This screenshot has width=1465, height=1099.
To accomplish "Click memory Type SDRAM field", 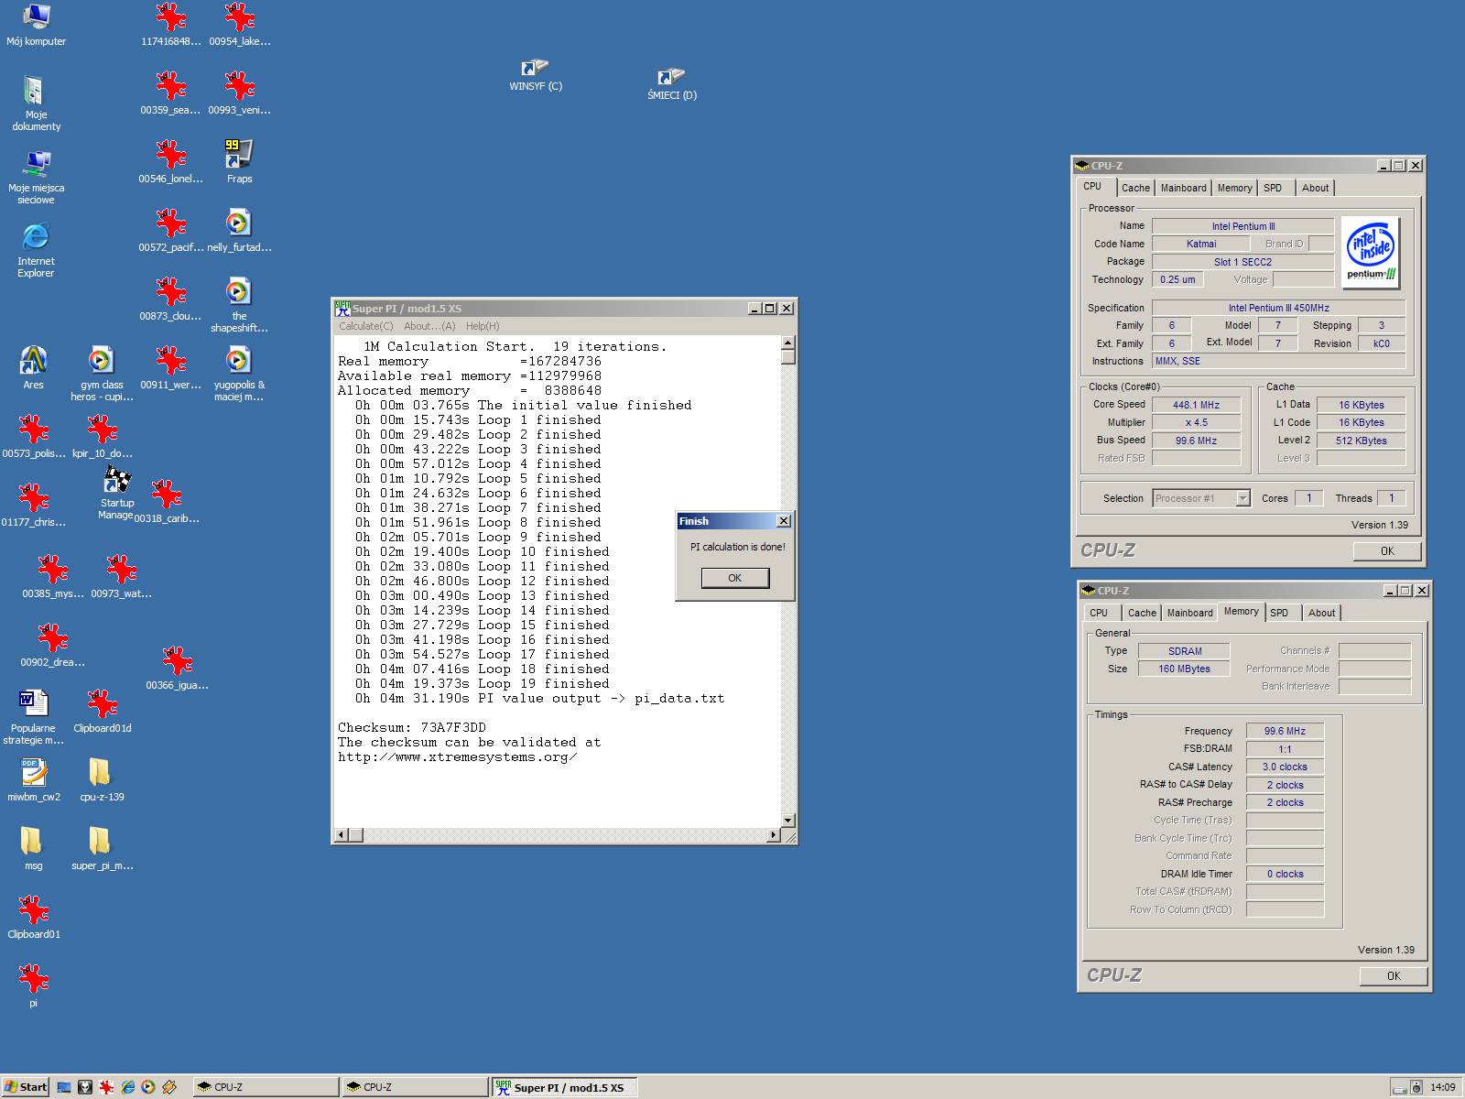I will 1185,651.
